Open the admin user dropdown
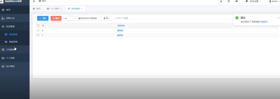 (x=275, y=1)
